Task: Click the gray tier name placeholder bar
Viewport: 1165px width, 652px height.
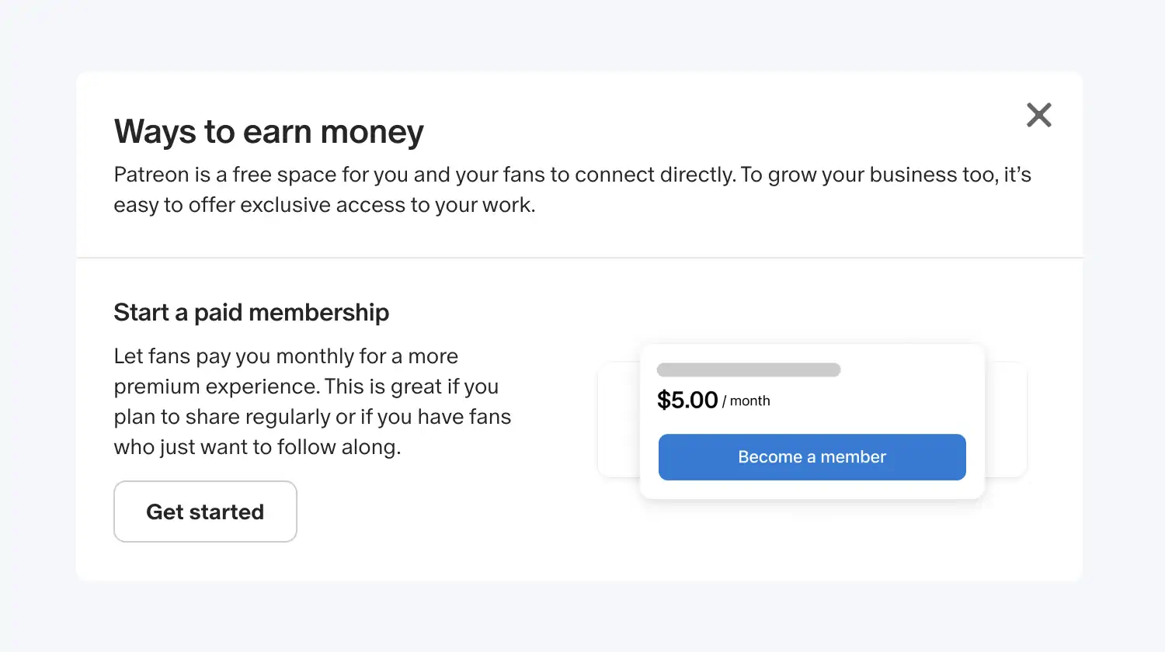Action: (748, 369)
